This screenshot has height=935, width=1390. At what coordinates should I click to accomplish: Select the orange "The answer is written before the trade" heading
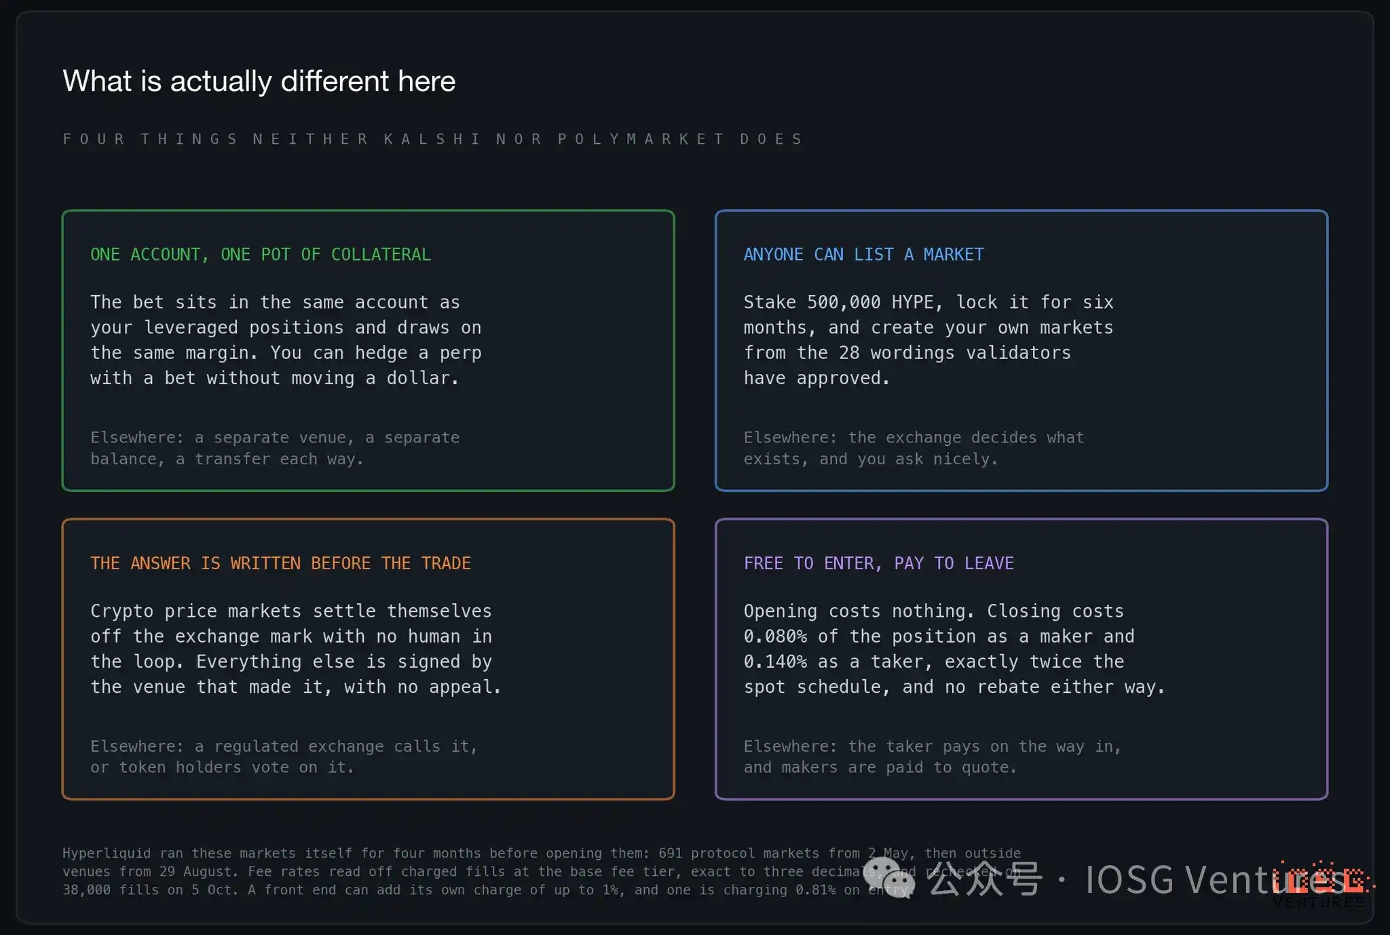click(280, 563)
